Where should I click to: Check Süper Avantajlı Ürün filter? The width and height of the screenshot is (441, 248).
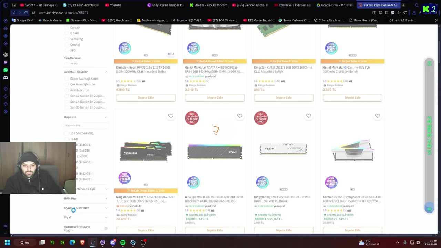pos(66,79)
